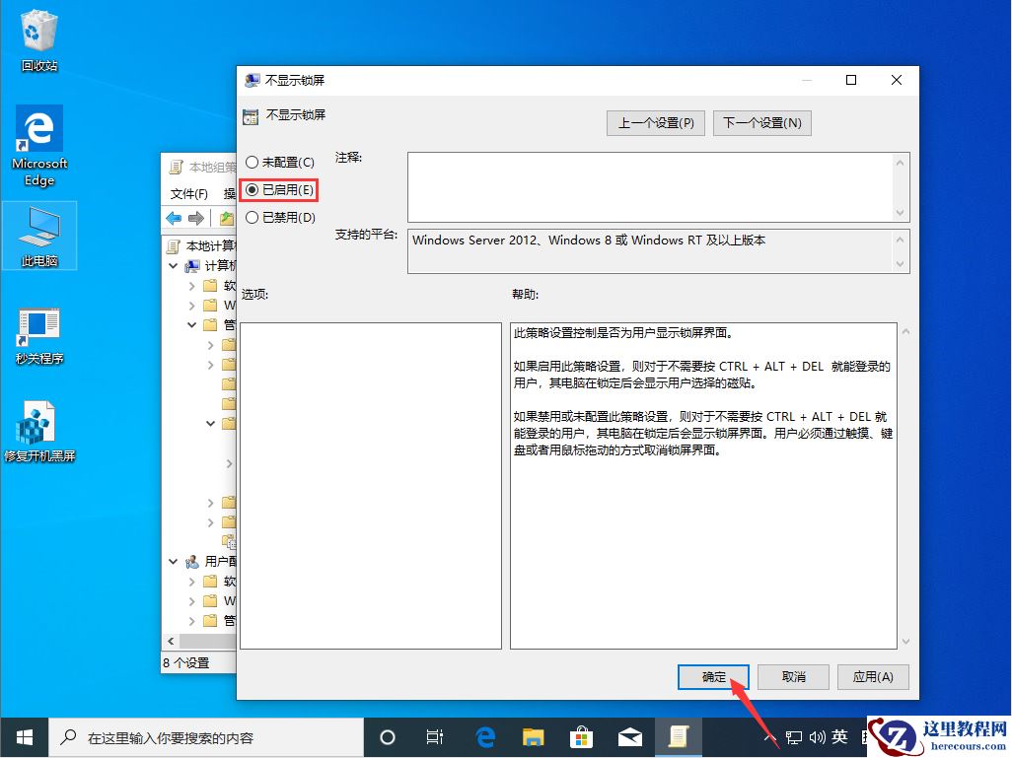Collapse the 用户配置 tree node

[x=174, y=561]
